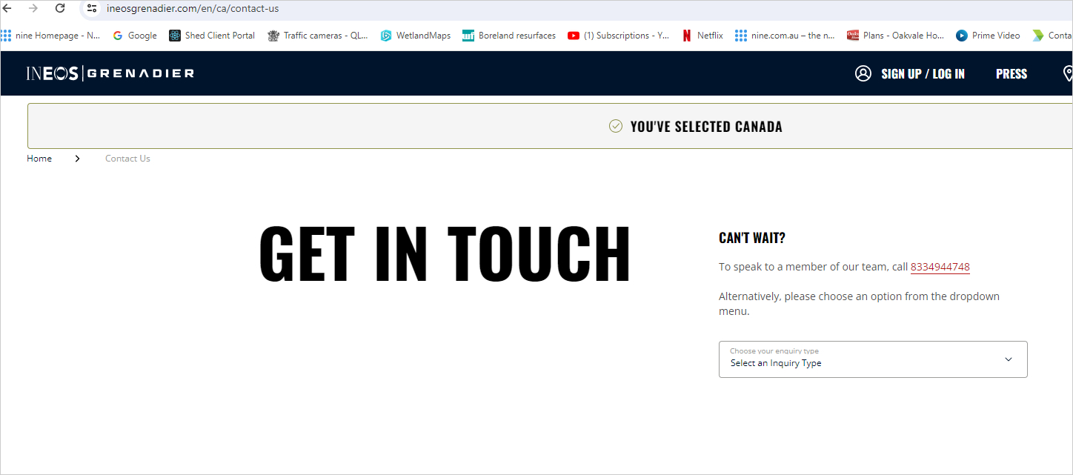The width and height of the screenshot is (1073, 475).
Task: Open the Prime Video bookmark
Action: (988, 36)
